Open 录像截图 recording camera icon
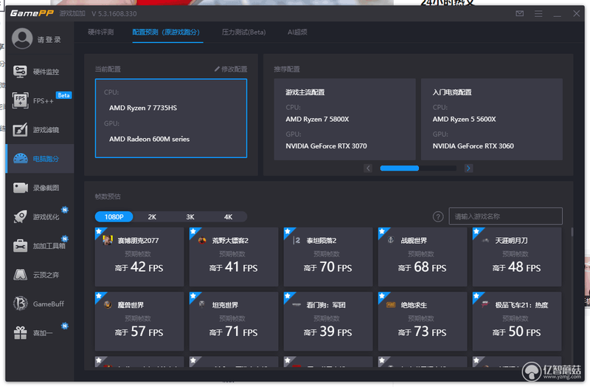The width and height of the screenshot is (590, 387). 21,188
